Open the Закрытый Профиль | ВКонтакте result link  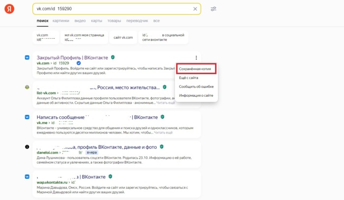tap(72, 57)
